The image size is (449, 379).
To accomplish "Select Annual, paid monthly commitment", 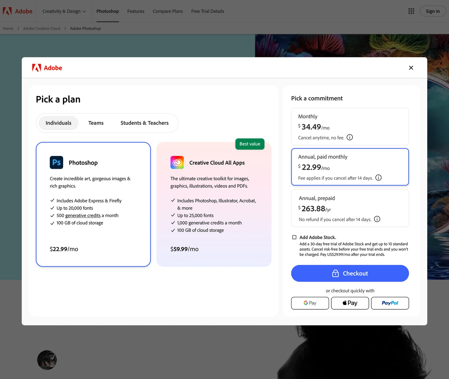I will (350, 167).
